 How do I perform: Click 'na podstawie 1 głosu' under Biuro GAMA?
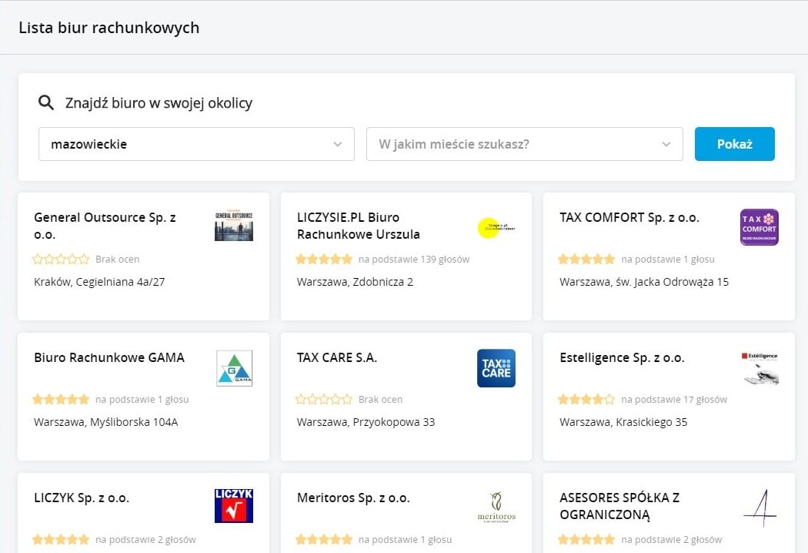pos(142,400)
